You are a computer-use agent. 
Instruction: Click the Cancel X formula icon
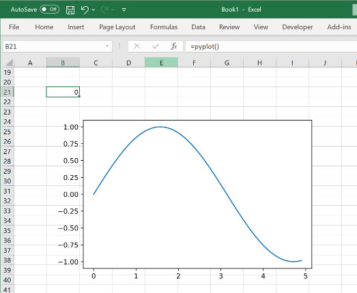tap(137, 46)
